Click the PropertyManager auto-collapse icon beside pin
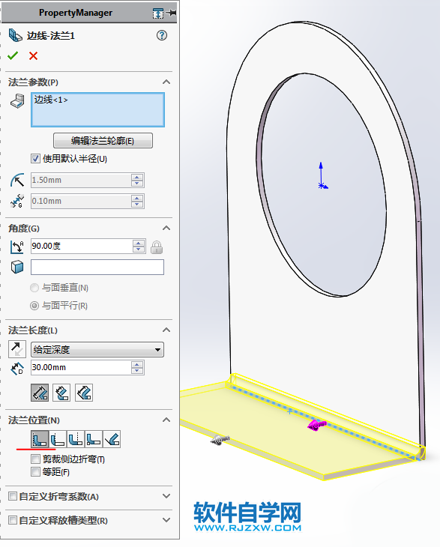Image resolution: width=440 pixels, height=547 pixels. [157, 13]
